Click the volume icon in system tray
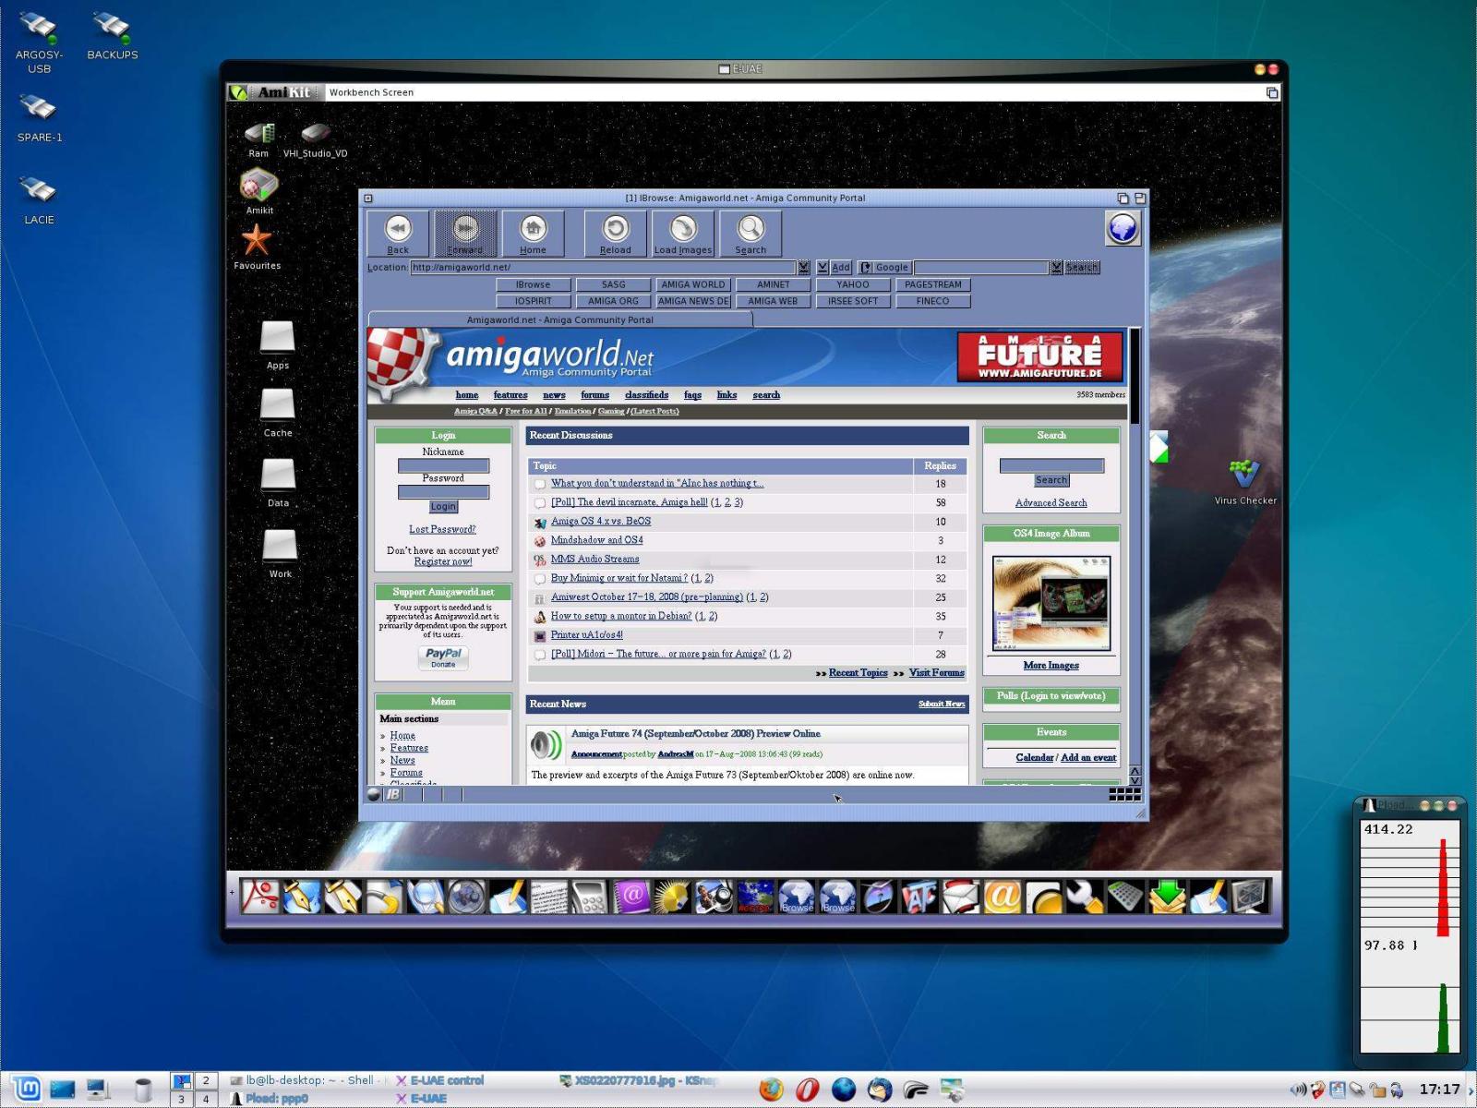The height and width of the screenshot is (1108, 1477). pos(1297,1090)
